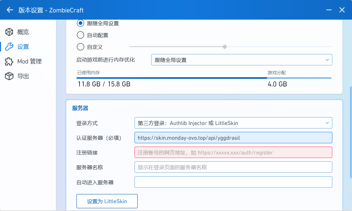
Task: Choose the 自动配置 memory option
Action: click(x=80, y=35)
